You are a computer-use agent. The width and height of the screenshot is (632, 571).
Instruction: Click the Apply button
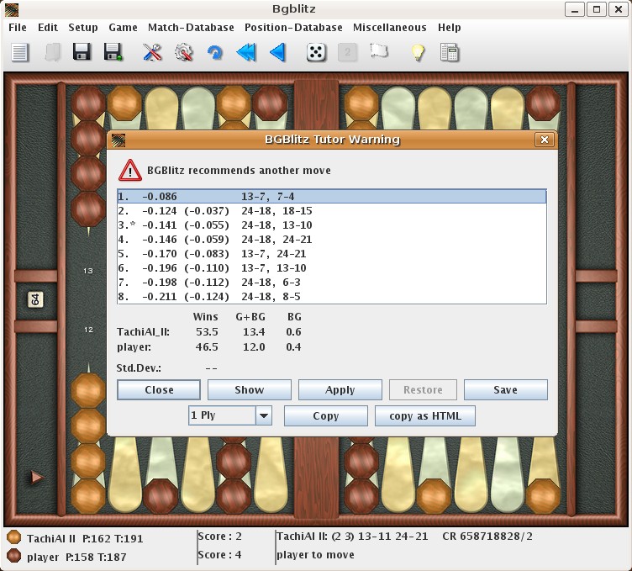coord(340,389)
